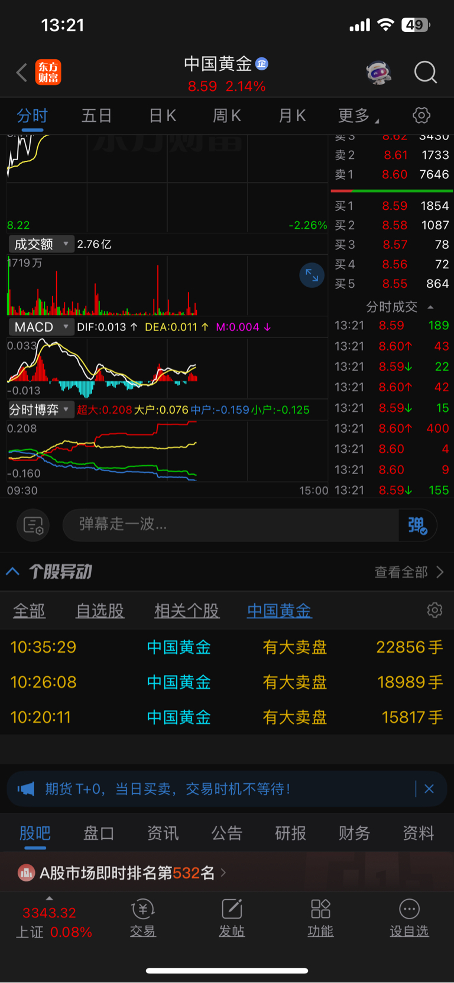This screenshot has height=983, width=454.
Task: Select the 买5 8.55 order row
Action: [x=392, y=284]
